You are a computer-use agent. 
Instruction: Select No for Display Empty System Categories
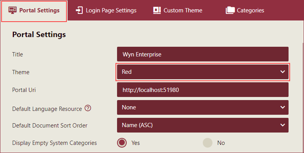pos(207,143)
